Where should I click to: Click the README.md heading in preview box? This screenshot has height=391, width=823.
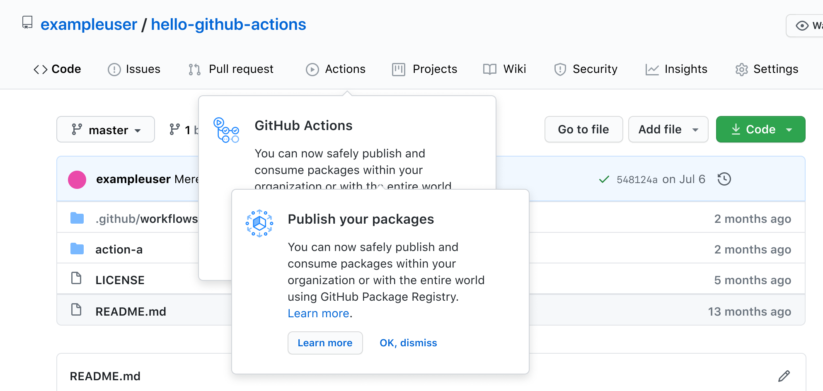(x=105, y=376)
